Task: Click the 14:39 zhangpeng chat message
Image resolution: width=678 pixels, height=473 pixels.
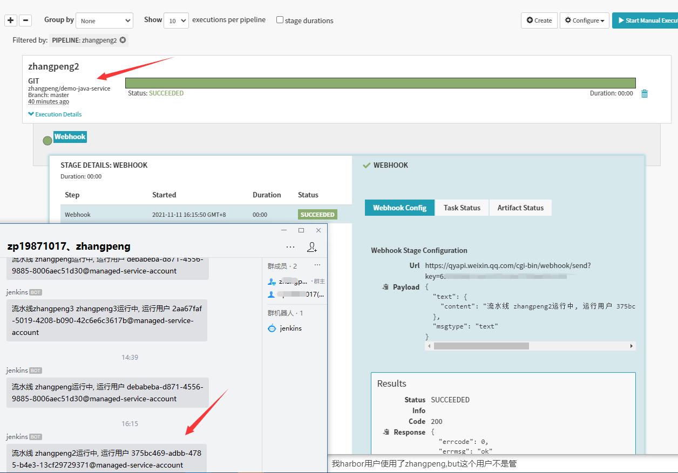Action: [x=107, y=393]
